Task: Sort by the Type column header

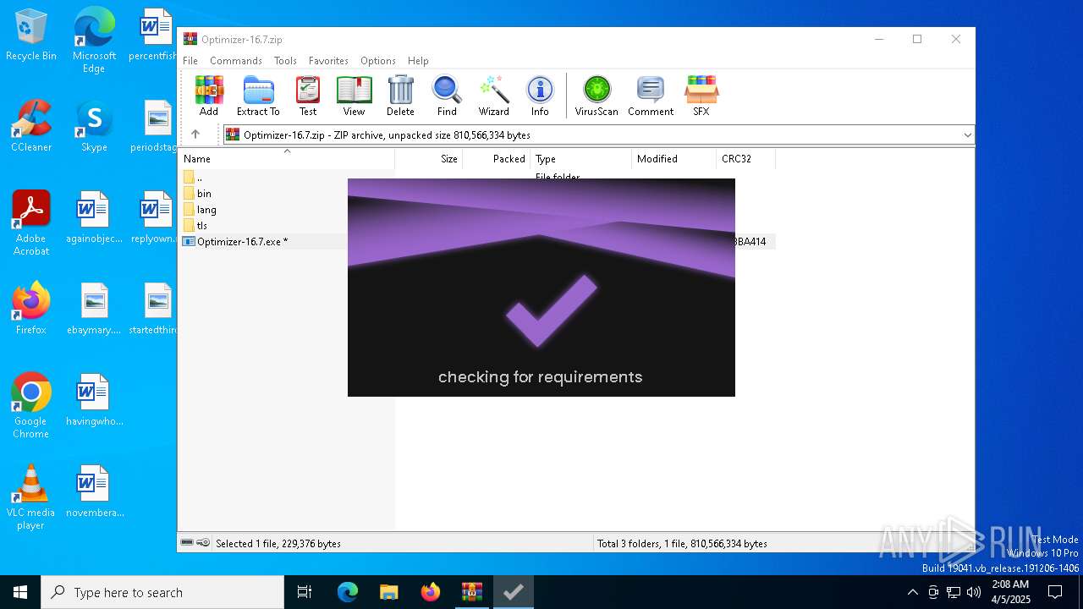Action: [x=581, y=158]
